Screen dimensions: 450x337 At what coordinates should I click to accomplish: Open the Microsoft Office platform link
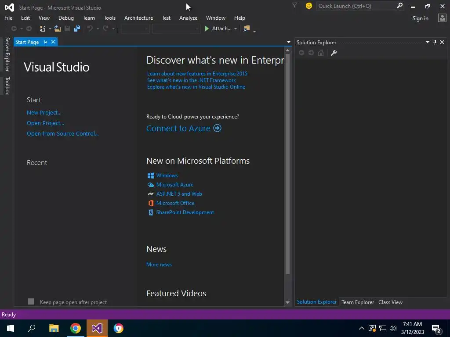click(175, 203)
